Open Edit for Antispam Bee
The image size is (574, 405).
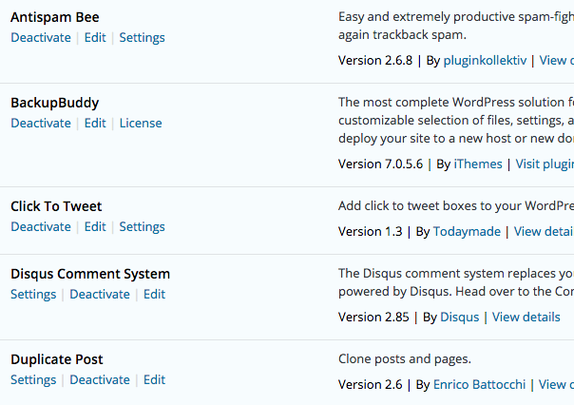tap(95, 38)
